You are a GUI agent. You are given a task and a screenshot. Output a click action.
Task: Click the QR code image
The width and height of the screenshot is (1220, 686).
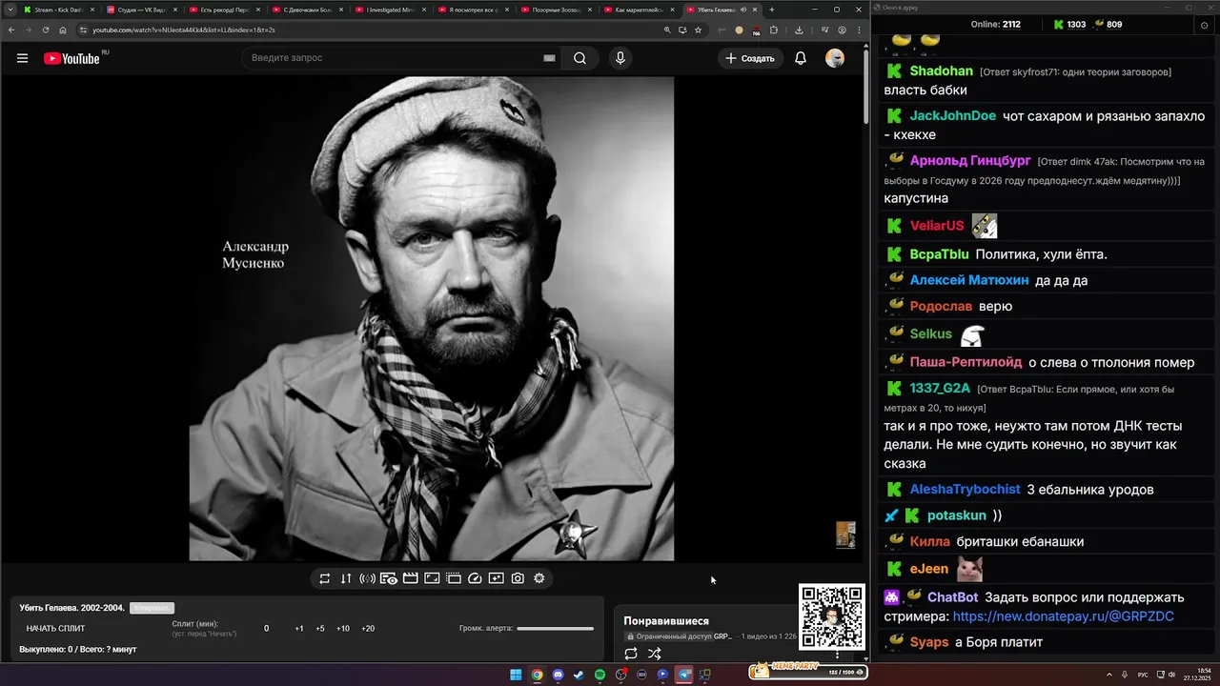click(x=832, y=616)
